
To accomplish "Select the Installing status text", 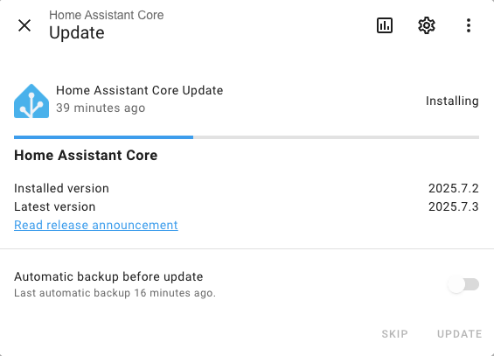I will pos(452,101).
